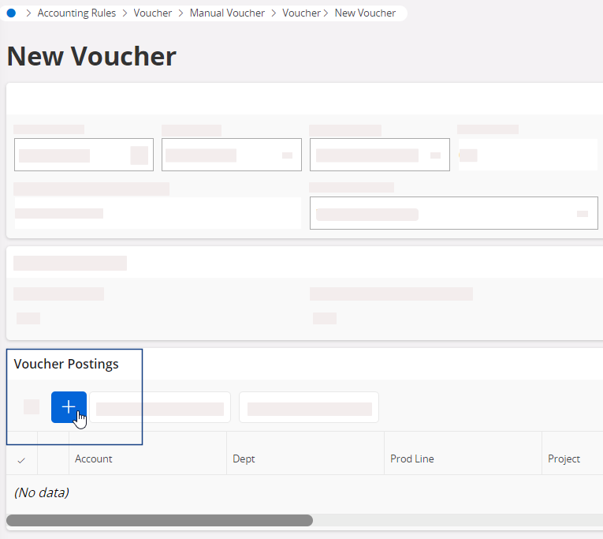Open the Accounting Rules breadcrumb link
Viewport: 603px width, 539px height.
[x=76, y=13]
